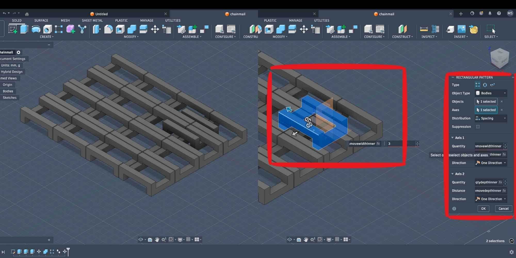This screenshot has height=258, width=516.
Task: Pick the Fillet tool in left Modify group
Action: click(108, 29)
